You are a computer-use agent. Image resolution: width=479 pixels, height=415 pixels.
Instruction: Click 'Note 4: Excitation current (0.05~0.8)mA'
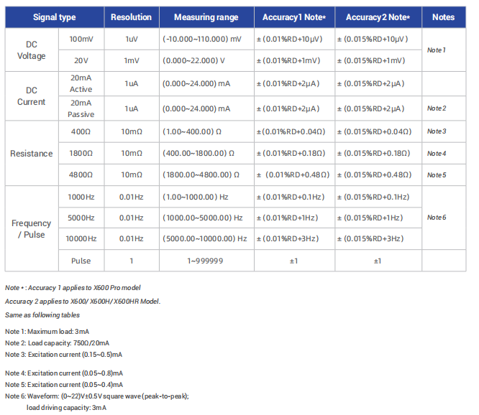(x=64, y=373)
